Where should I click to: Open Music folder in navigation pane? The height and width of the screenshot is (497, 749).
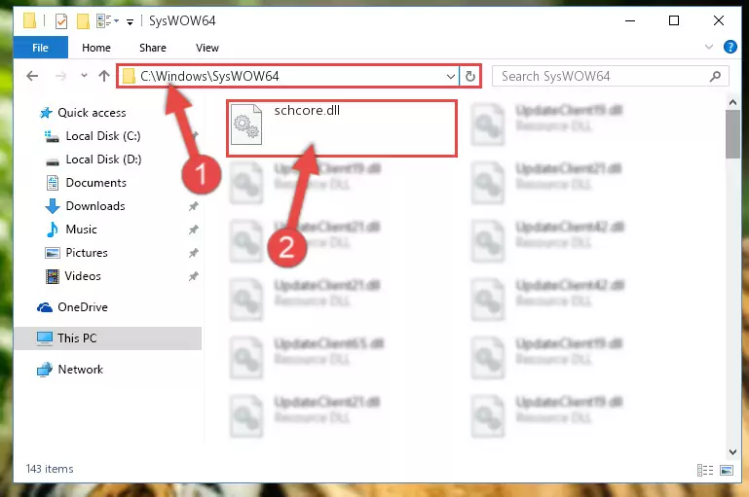[81, 230]
